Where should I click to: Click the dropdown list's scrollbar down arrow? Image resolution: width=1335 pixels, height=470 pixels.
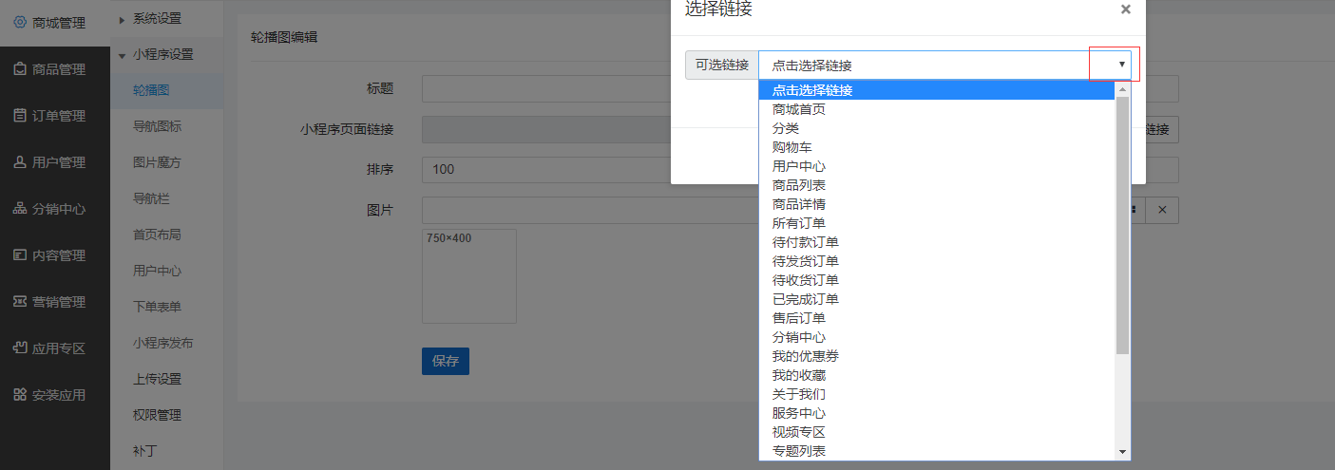1122,452
